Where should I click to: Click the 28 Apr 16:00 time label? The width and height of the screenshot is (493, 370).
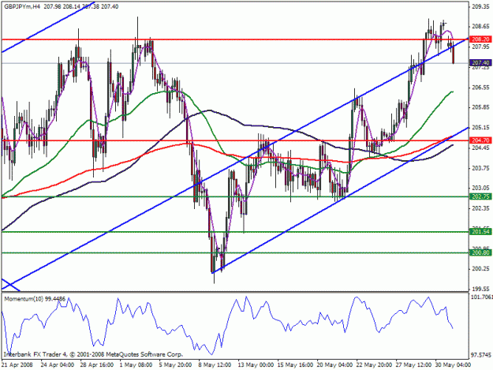(97, 365)
